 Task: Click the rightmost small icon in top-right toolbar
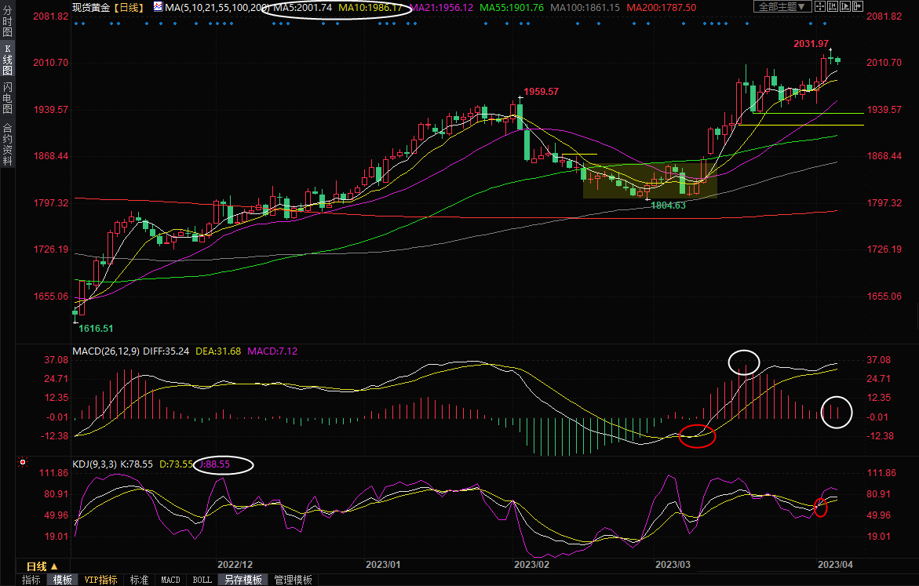[x=859, y=7]
